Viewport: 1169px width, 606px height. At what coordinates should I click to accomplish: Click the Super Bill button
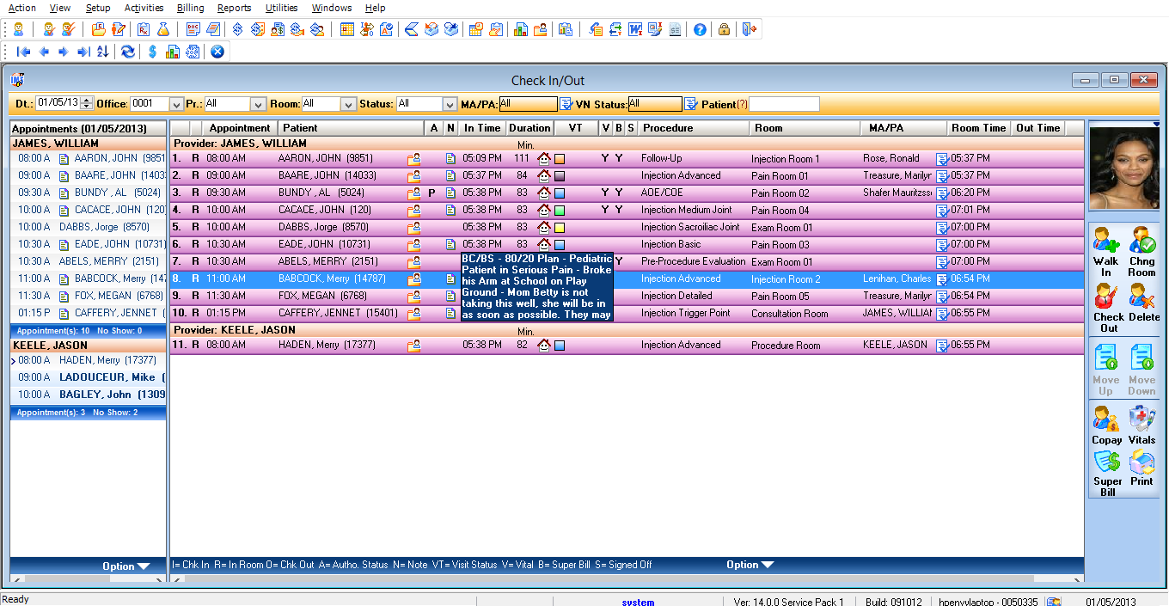1107,474
